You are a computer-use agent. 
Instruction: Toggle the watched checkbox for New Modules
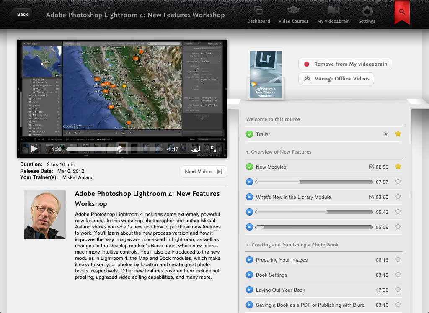tap(371, 167)
